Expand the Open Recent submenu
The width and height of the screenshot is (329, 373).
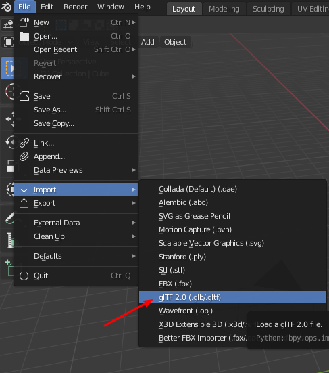coord(76,49)
